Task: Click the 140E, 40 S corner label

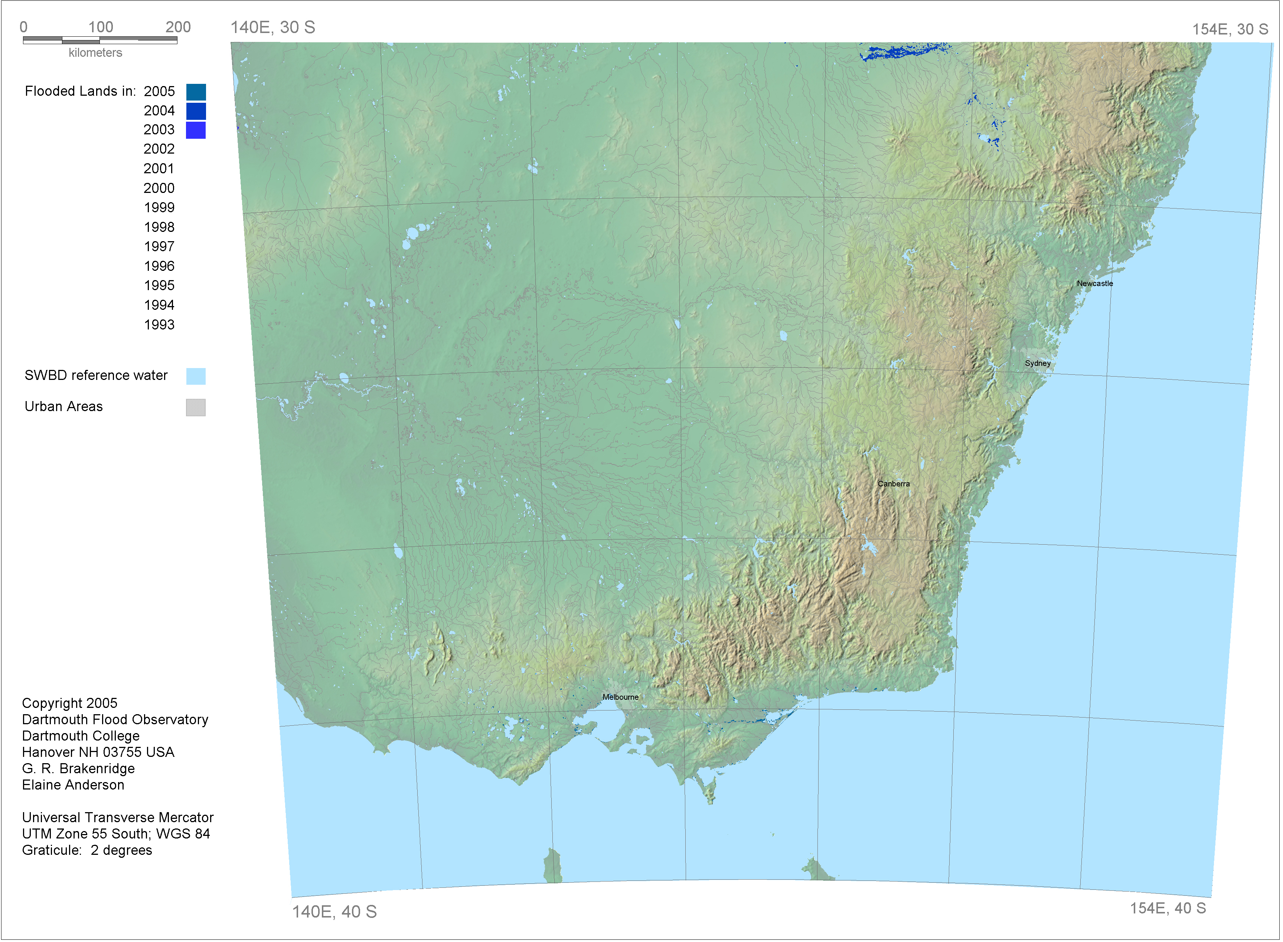Action: click(334, 912)
